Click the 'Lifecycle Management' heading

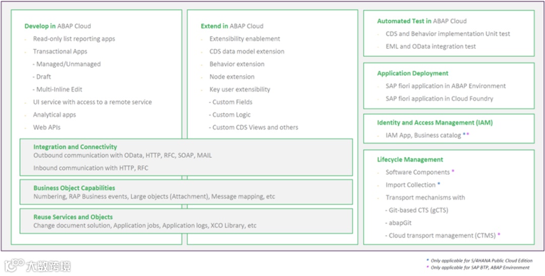tap(410, 160)
